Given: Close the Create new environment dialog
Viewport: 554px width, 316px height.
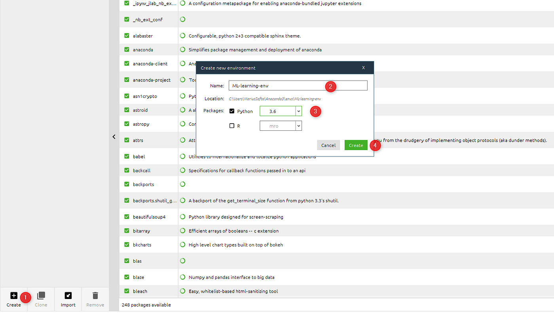Looking at the screenshot, I should point(363,68).
